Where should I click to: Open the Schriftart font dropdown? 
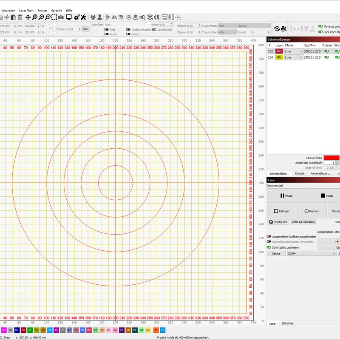click(x=127, y=25)
